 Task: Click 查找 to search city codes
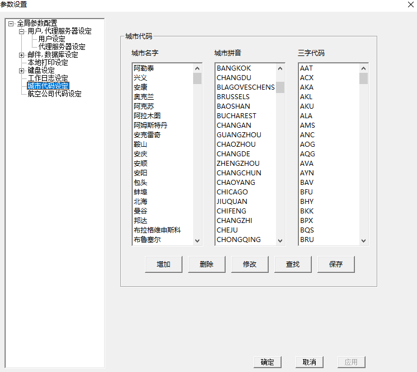click(293, 264)
